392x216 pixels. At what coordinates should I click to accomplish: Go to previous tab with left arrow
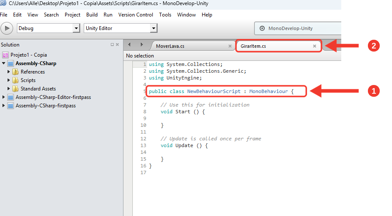(x=129, y=44)
